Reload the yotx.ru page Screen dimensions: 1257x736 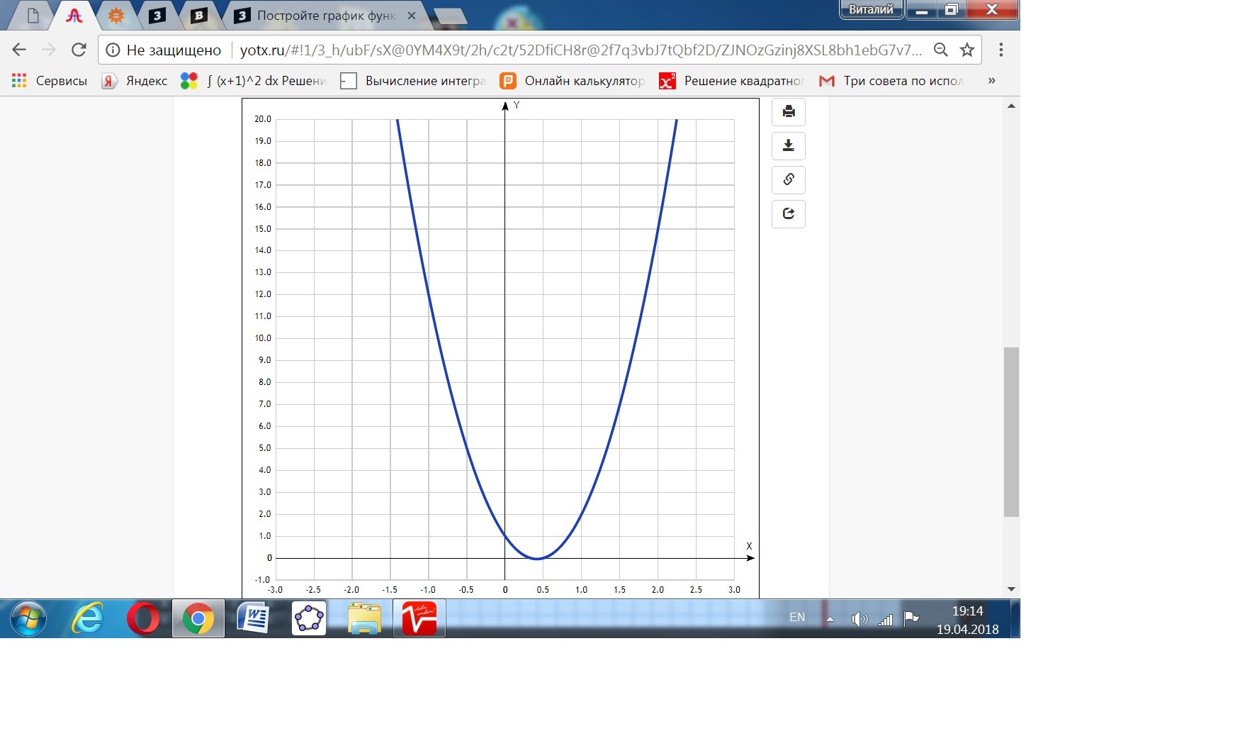pos(79,50)
